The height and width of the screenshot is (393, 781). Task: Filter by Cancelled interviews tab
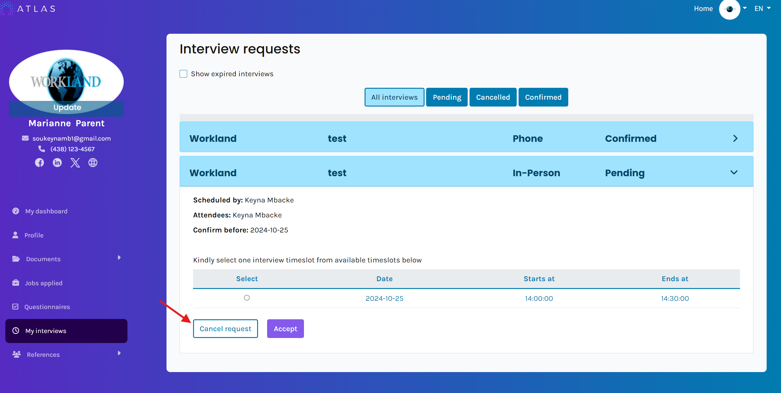click(493, 97)
